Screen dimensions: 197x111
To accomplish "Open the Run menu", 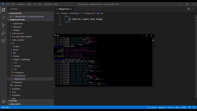I will tap(40, 4).
